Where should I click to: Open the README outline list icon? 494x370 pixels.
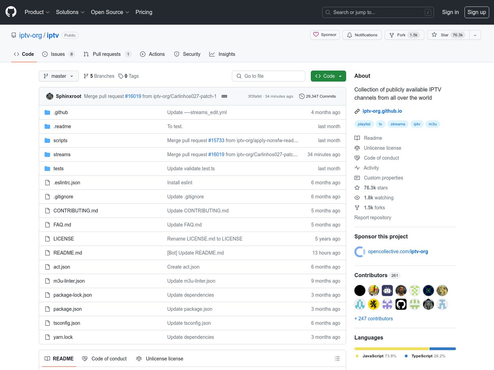tap(337, 358)
